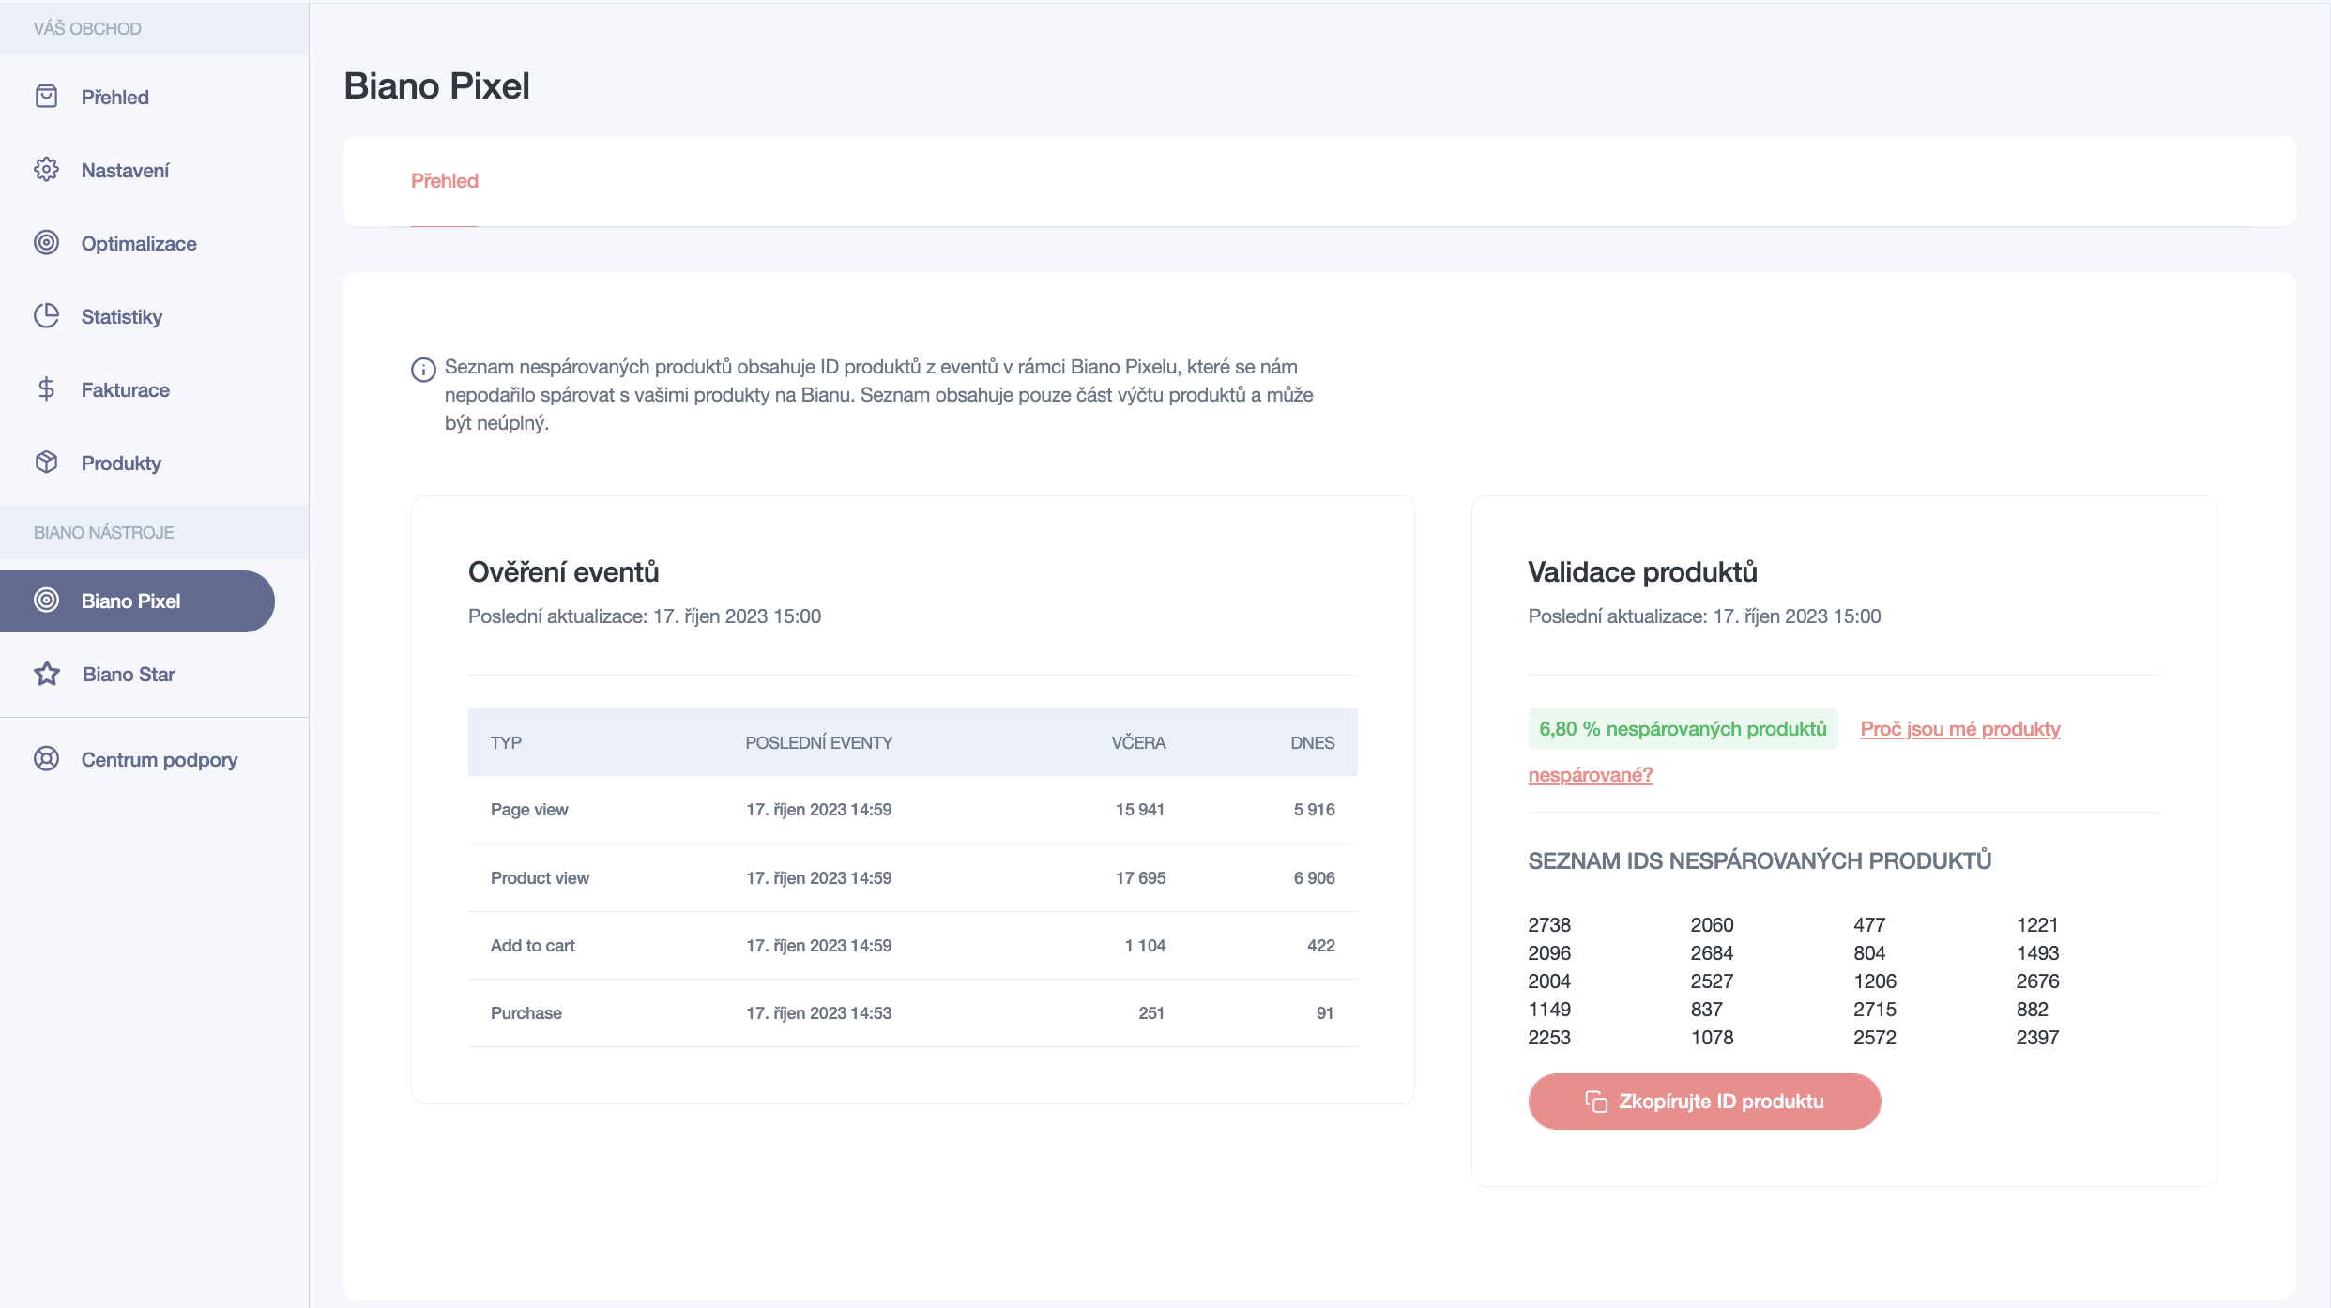Click the Centrum podpory lifebuoy icon

pos(46,759)
